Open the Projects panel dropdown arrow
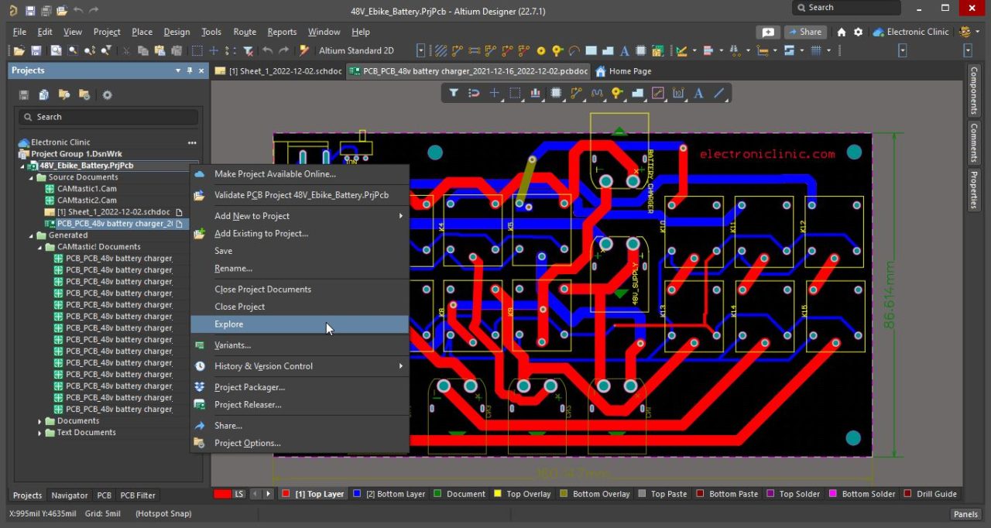Screen dimensions: 991x528 tap(178, 70)
